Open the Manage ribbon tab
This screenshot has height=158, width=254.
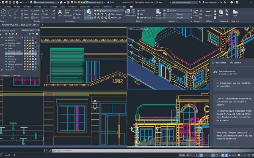click(x=53, y=7)
